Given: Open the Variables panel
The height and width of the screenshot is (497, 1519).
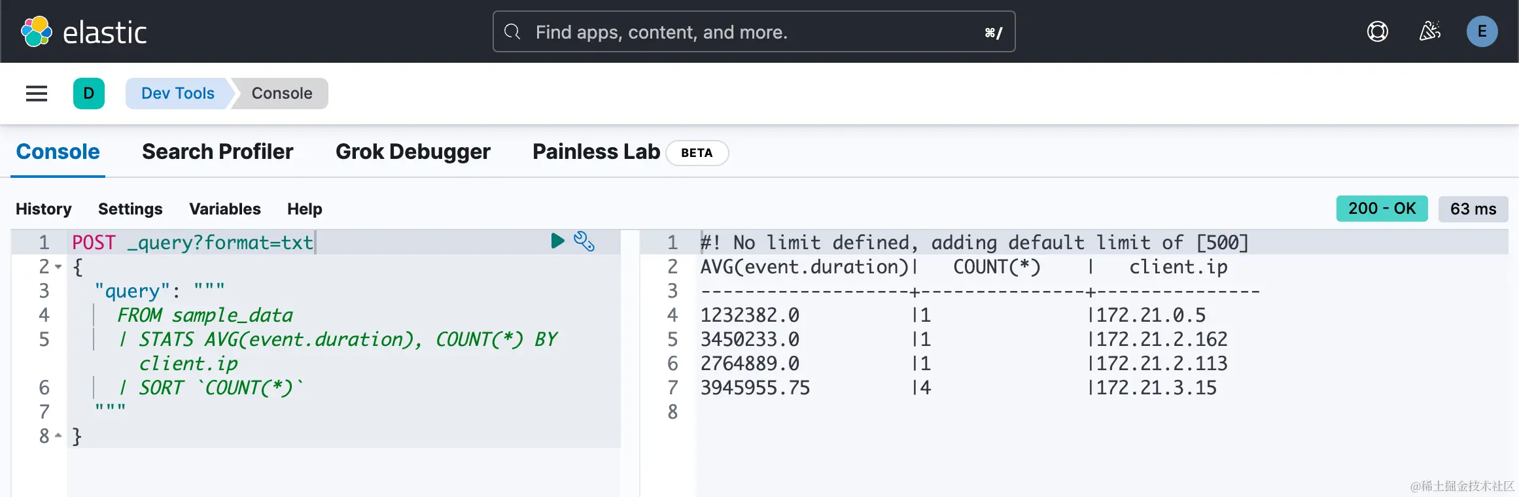Looking at the screenshot, I should tap(224, 209).
